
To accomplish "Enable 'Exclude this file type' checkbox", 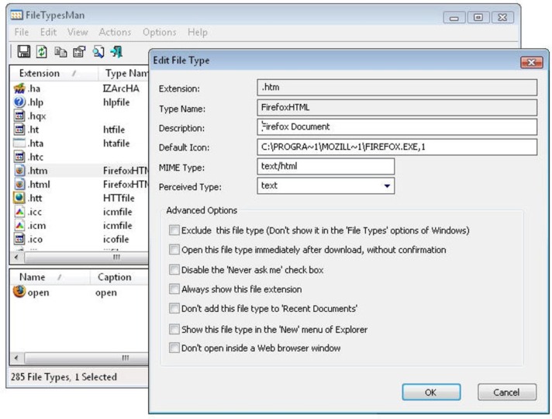I will pyautogui.click(x=174, y=230).
